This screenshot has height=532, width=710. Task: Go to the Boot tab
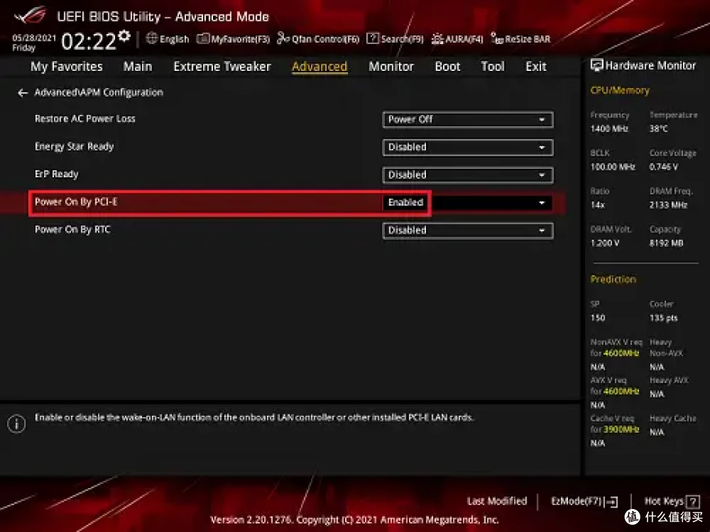tap(448, 66)
